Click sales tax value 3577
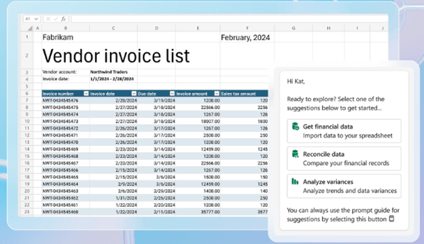 (x=262, y=211)
